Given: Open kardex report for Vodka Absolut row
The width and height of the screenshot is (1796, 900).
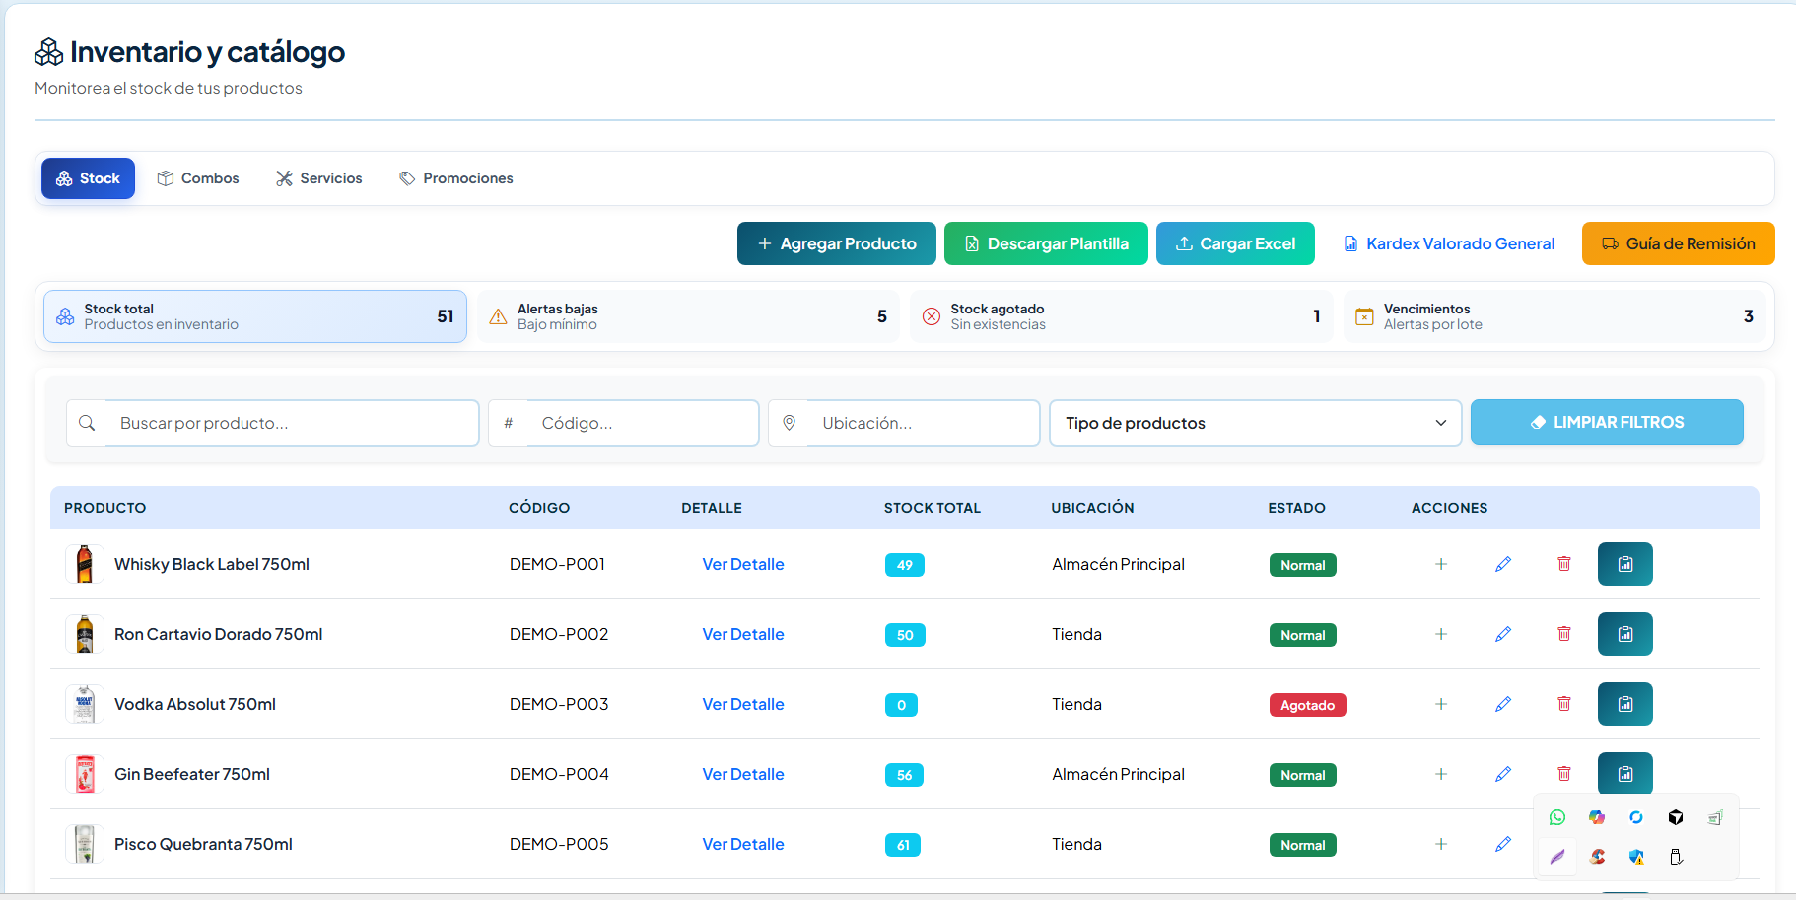Looking at the screenshot, I should [x=1625, y=704].
